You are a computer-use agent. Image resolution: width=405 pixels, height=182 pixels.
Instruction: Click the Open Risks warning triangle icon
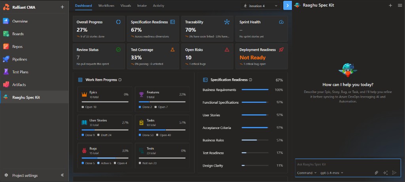click(227, 49)
